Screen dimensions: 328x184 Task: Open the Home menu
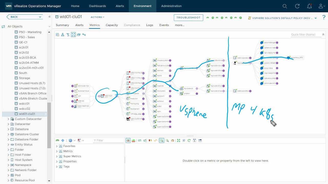pos(75,6)
